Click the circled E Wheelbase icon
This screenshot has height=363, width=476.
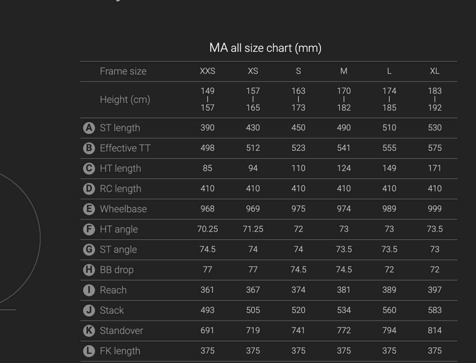click(x=89, y=209)
